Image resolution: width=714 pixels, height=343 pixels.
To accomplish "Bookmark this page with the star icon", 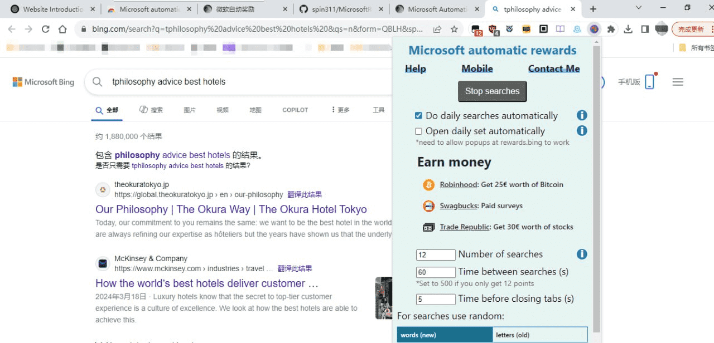I will point(454,29).
